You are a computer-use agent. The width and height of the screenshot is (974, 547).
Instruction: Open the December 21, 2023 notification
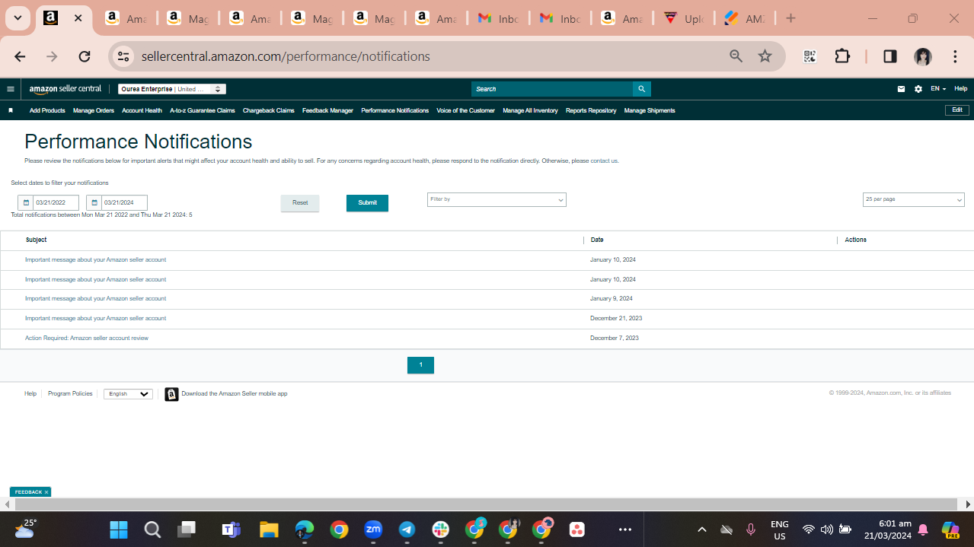click(95, 318)
